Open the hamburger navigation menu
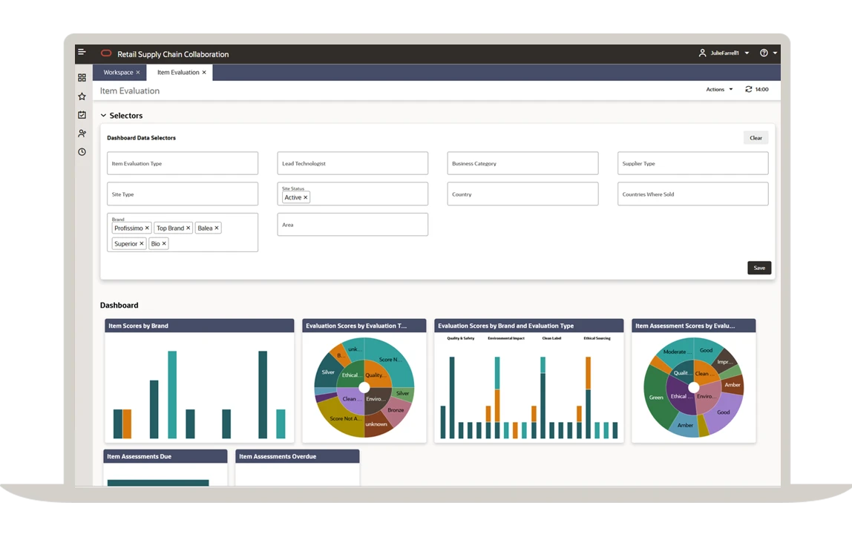 [x=82, y=53]
